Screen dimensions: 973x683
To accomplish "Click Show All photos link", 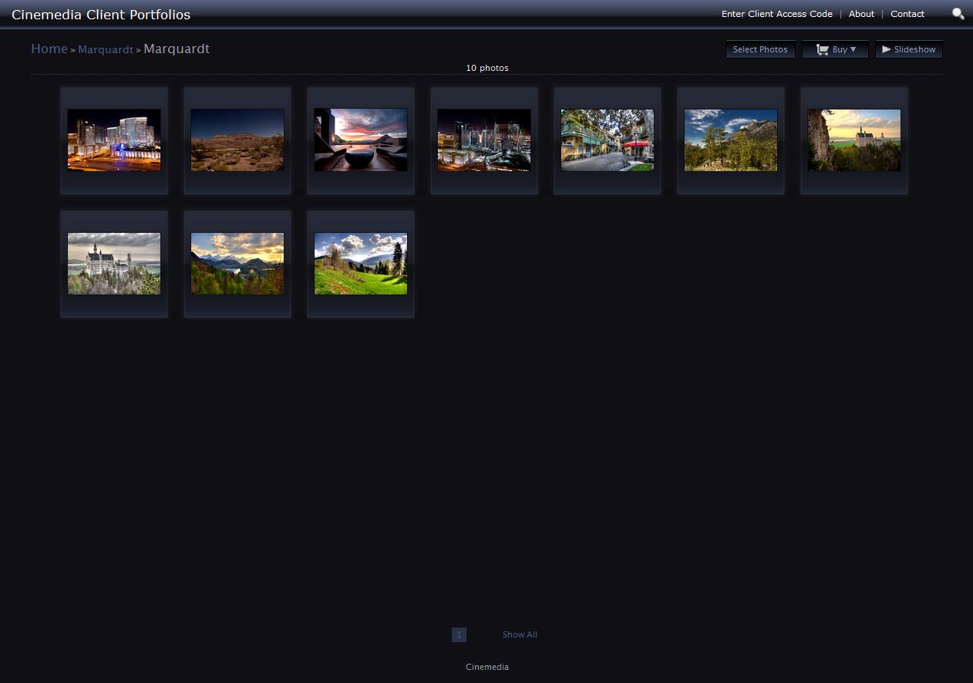I will click(x=520, y=634).
